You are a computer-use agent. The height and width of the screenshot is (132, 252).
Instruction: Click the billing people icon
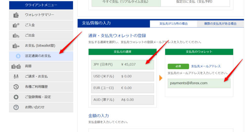16,76
